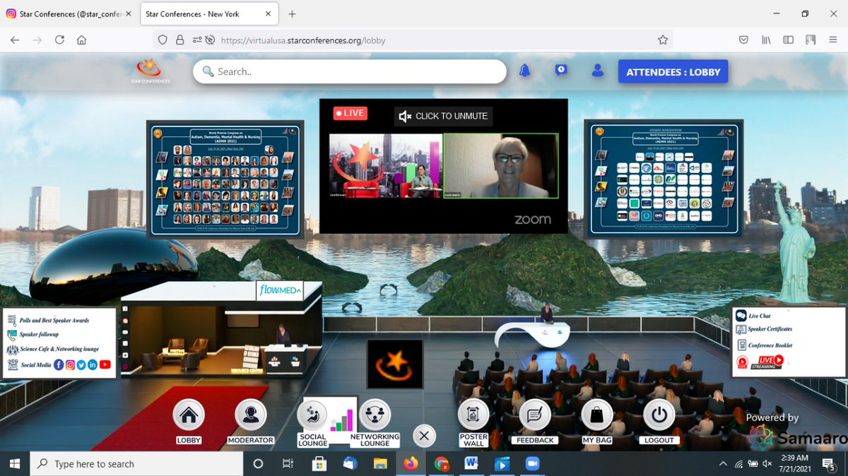848x476 pixels.
Task: Bookmark this page with the star
Action: (663, 40)
